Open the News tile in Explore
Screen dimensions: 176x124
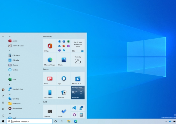(50, 79)
